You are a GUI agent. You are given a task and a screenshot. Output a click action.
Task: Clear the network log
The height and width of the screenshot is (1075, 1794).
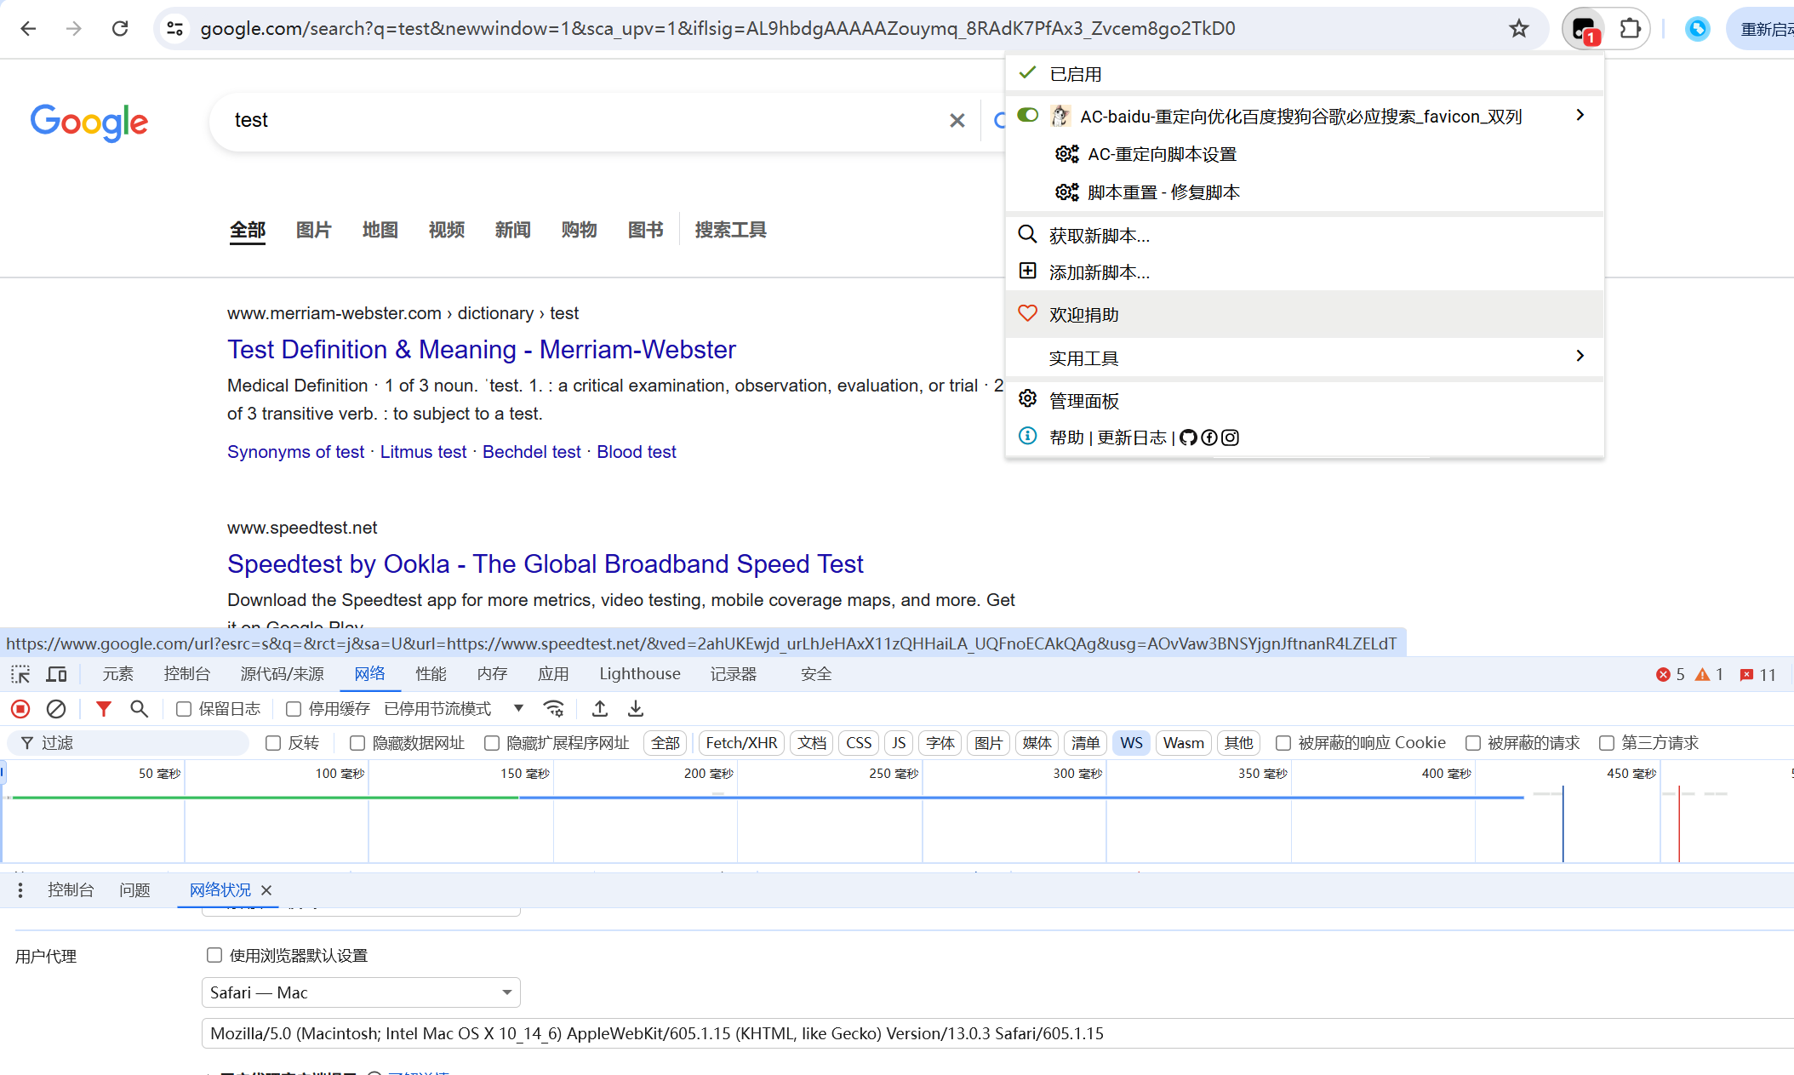(56, 709)
